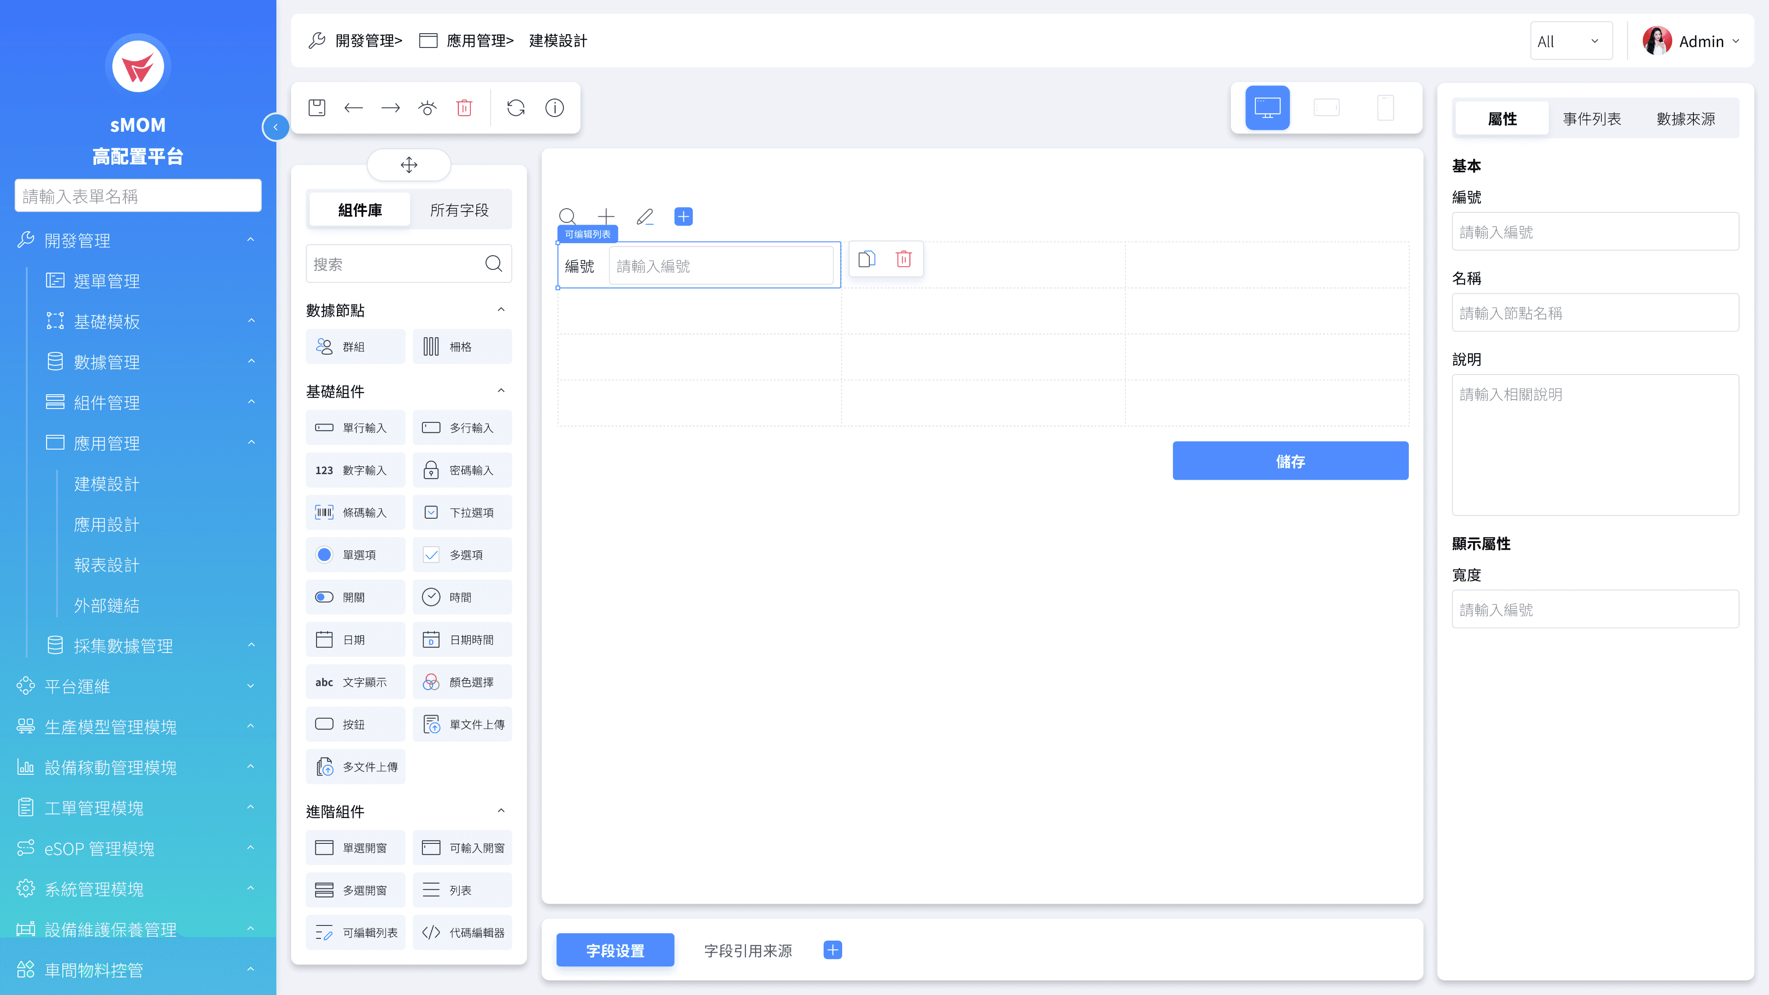This screenshot has width=1769, height=995.
Task: Click the undo left-arrow icon
Action: point(354,108)
